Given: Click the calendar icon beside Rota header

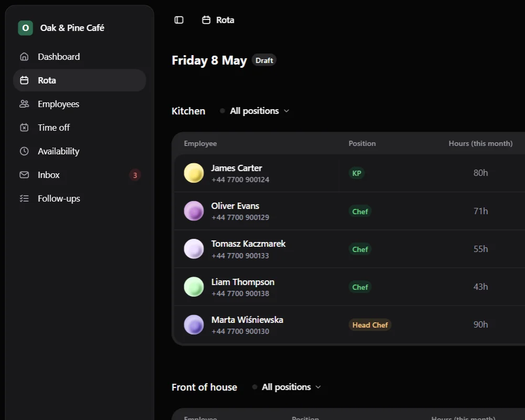Looking at the screenshot, I should click(206, 20).
